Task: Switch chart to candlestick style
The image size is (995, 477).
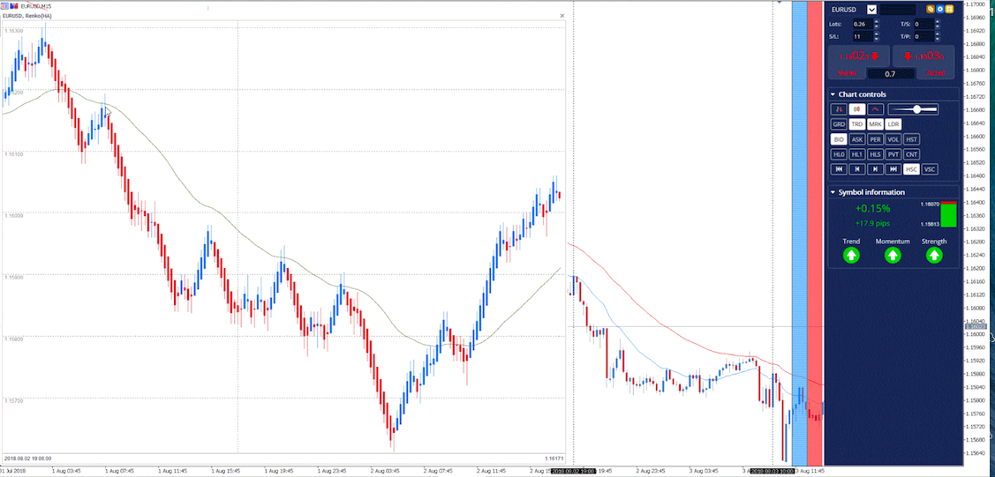Action: [857, 109]
